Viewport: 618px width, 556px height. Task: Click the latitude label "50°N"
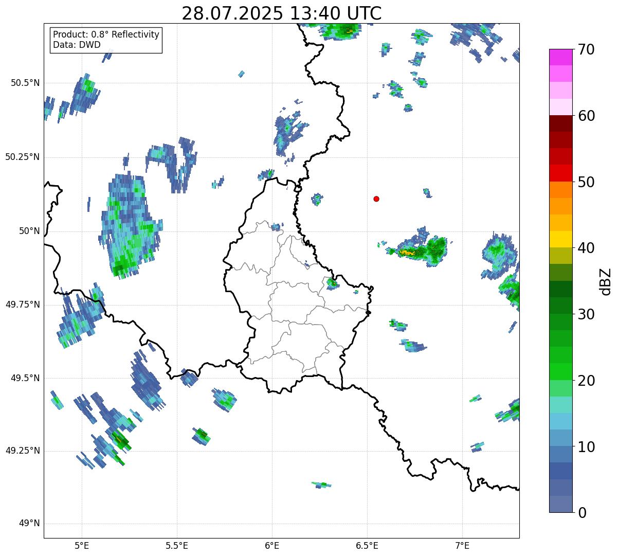pyautogui.click(x=29, y=231)
